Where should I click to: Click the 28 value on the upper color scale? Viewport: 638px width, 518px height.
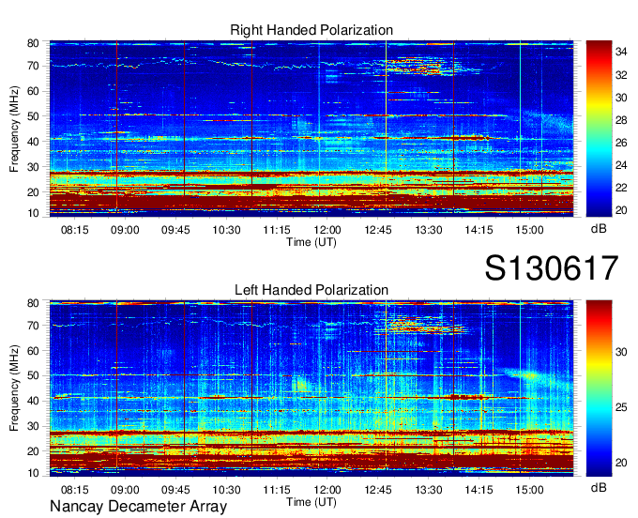(621, 120)
